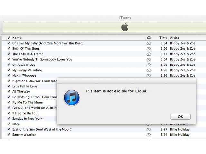Select the song On A Clear Day

pyautogui.click(x=23, y=65)
